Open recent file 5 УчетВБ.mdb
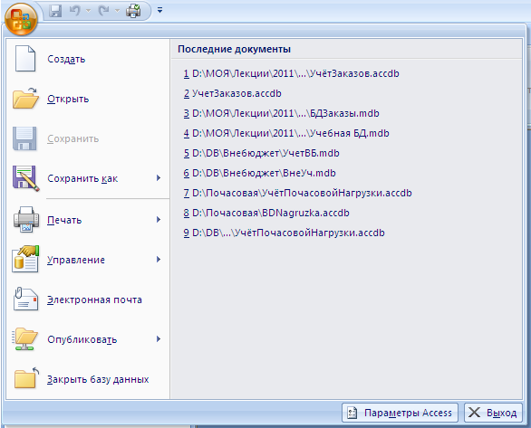This screenshot has height=428, width=531. click(262, 153)
